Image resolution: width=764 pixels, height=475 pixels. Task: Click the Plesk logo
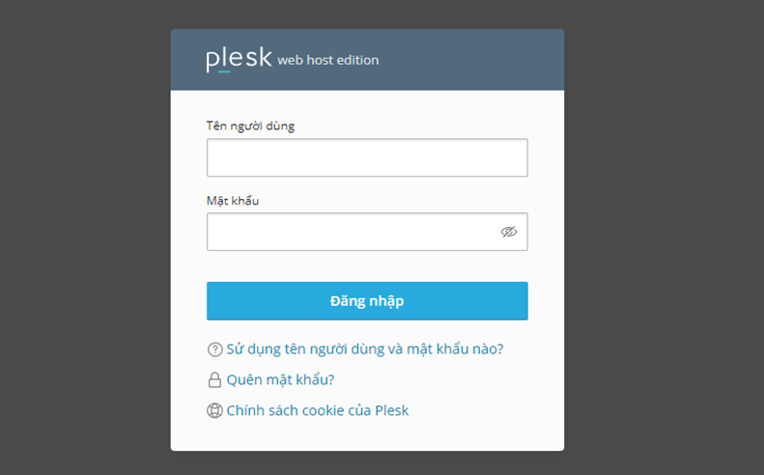[x=239, y=59]
